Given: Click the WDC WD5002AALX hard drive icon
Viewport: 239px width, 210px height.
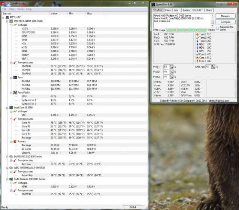Looking at the screenshot, I should tap(11, 168).
